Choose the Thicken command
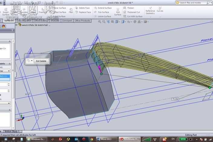213x142 pixels. coord(129,8)
